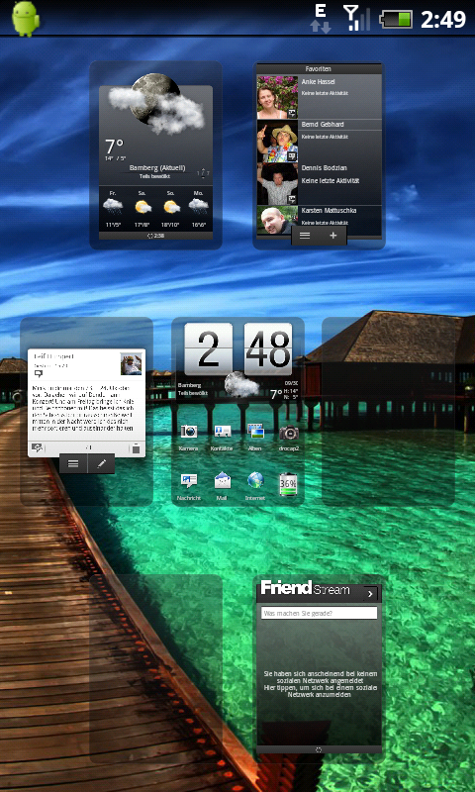Click the list menu icon below note widget
The height and width of the screenshot is (792, 475).
click(73, 463)
